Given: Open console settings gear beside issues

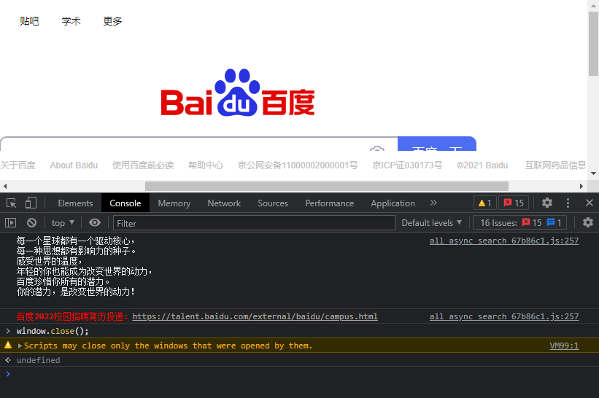Looking at the screenshot, I should pyautogui.click(x=588, y=222).
